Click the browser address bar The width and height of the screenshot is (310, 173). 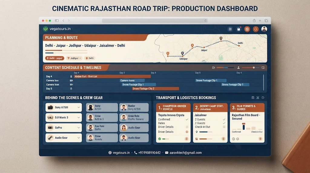[x=155, y=21]
